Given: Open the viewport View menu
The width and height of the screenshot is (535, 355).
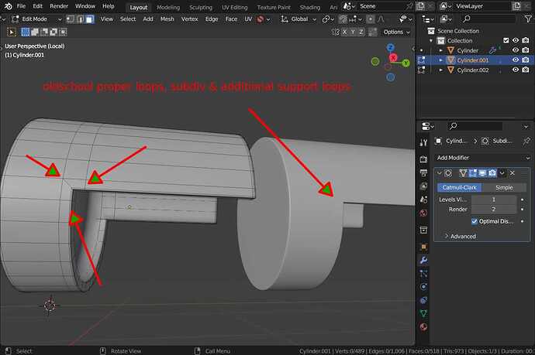Looking at the screenshot, I should [x=106, y=19].
